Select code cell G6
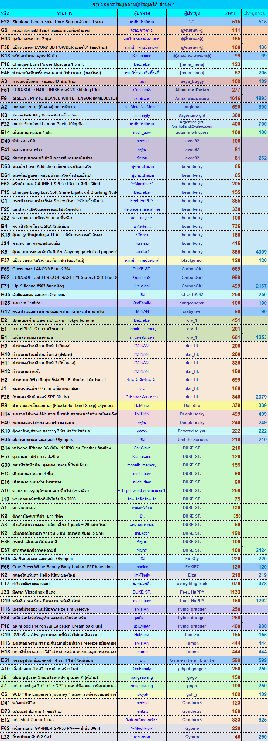The image size is (268, 741). [6, 30]
